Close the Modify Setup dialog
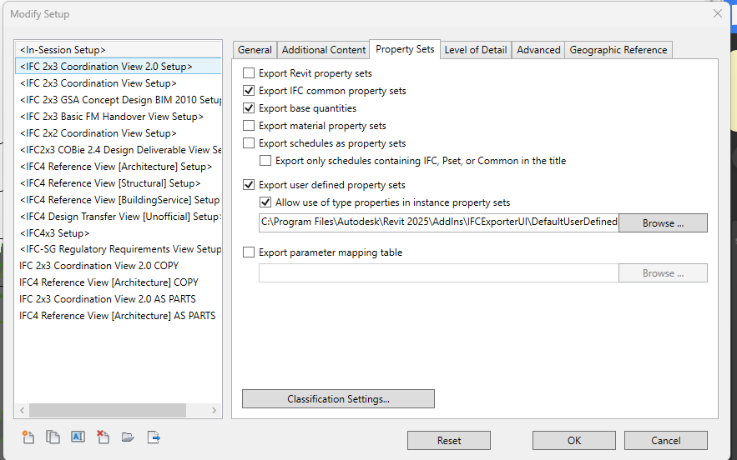The image size is (737, 460). pyautogui.click(x=717, y=13)
